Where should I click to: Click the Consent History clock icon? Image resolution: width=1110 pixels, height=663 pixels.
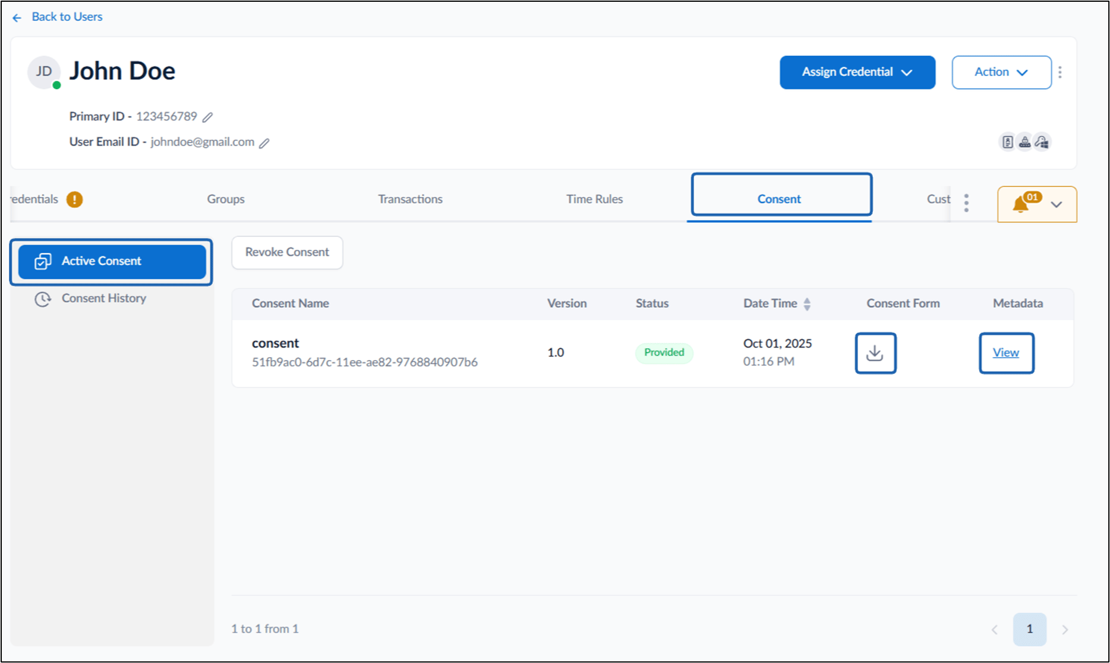(43, 299)
